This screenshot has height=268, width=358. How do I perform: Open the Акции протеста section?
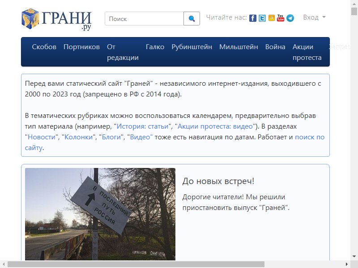click(307, 52)
